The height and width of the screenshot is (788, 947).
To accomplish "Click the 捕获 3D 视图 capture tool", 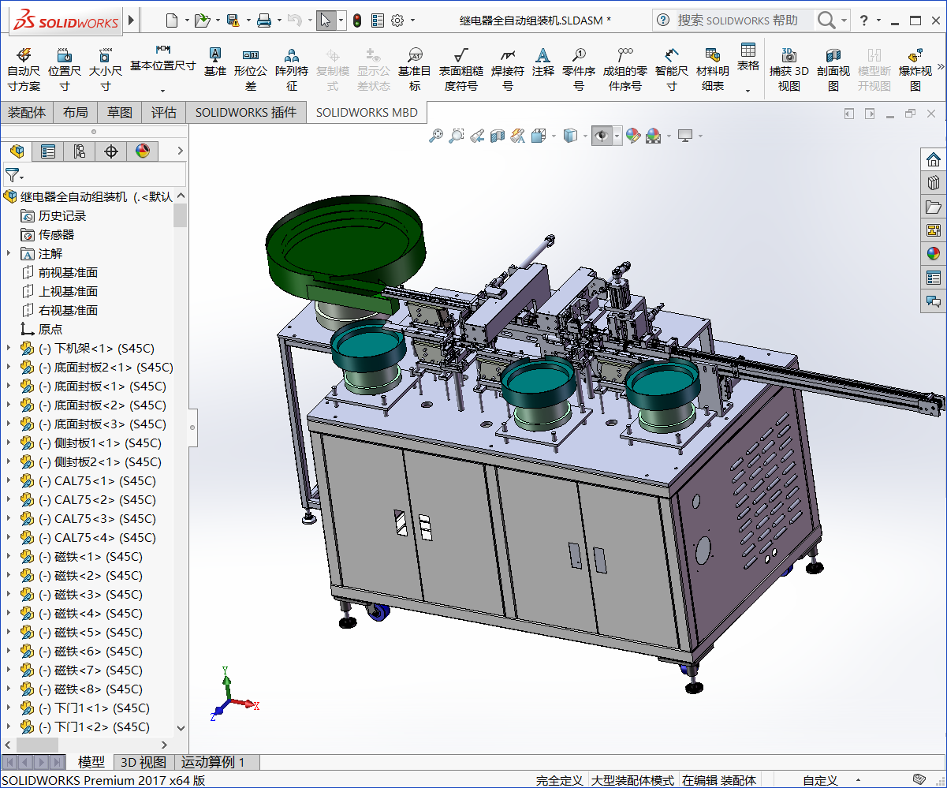I will tap(789, 69).
